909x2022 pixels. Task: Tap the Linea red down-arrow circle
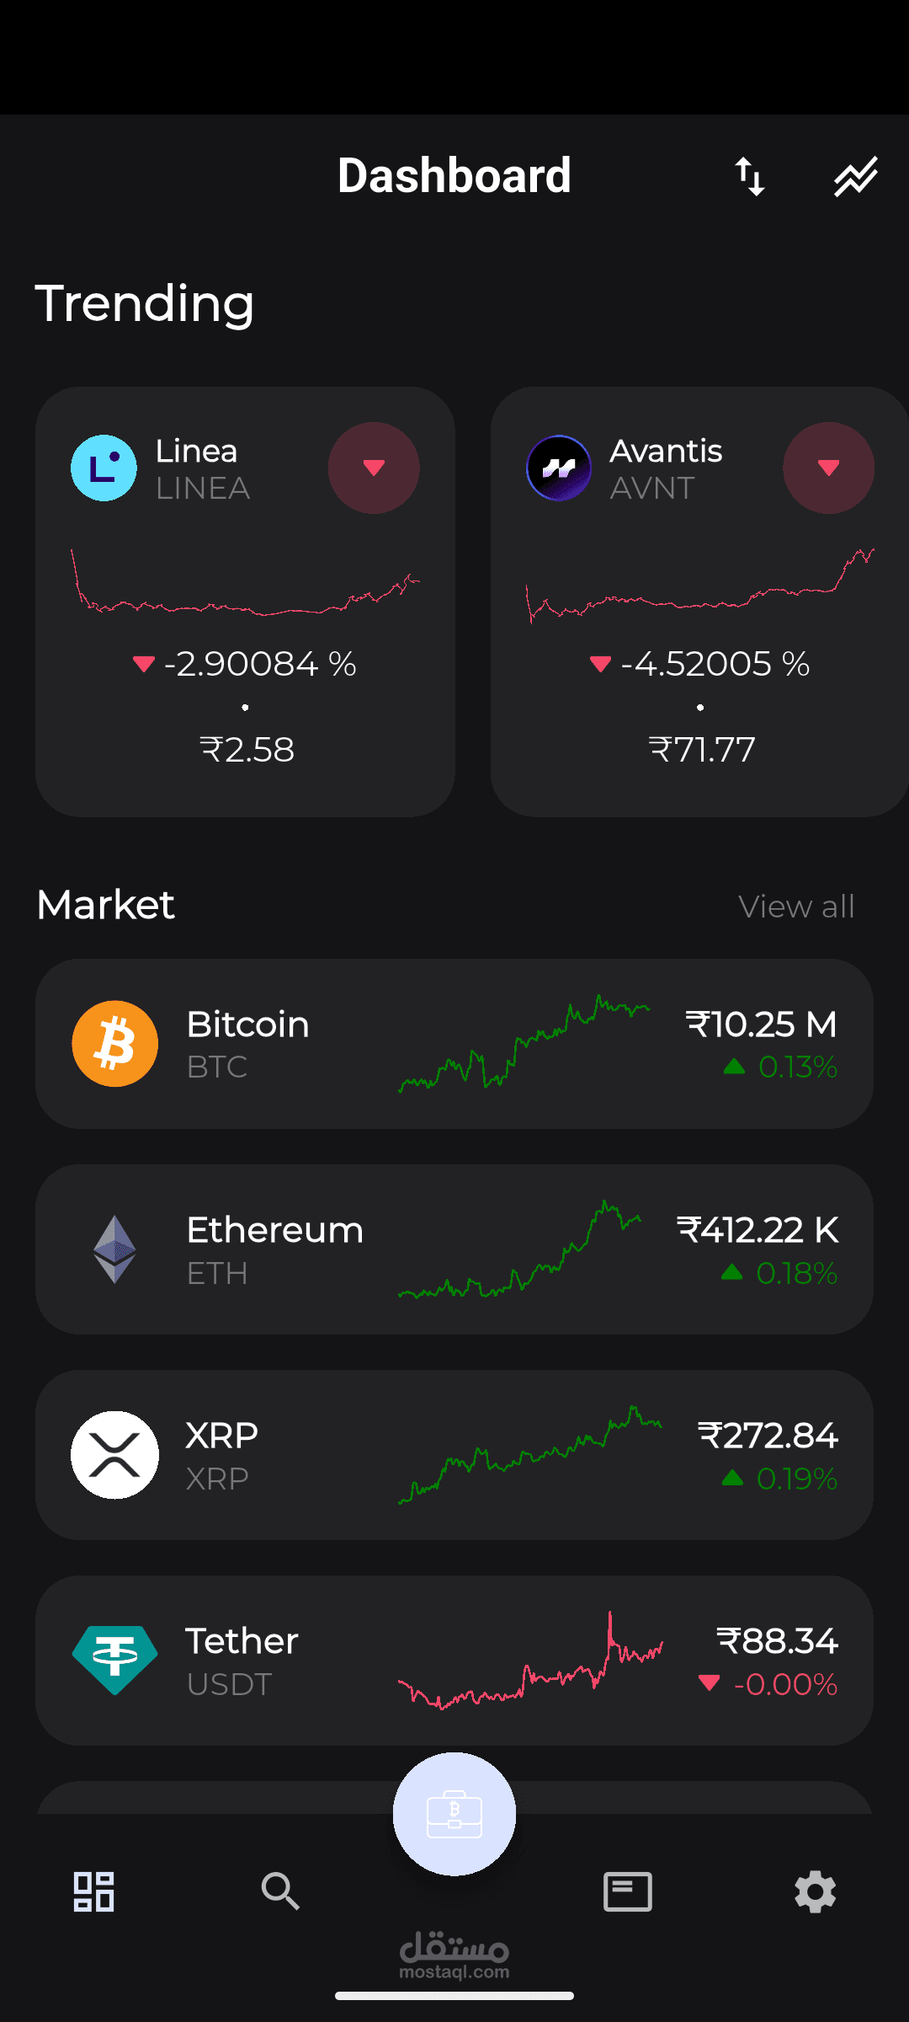(374, 468)
